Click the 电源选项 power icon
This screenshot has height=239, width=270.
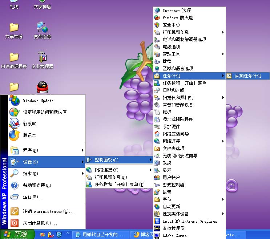point(157,46)
